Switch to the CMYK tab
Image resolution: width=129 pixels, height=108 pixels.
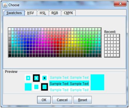point(68,13)
